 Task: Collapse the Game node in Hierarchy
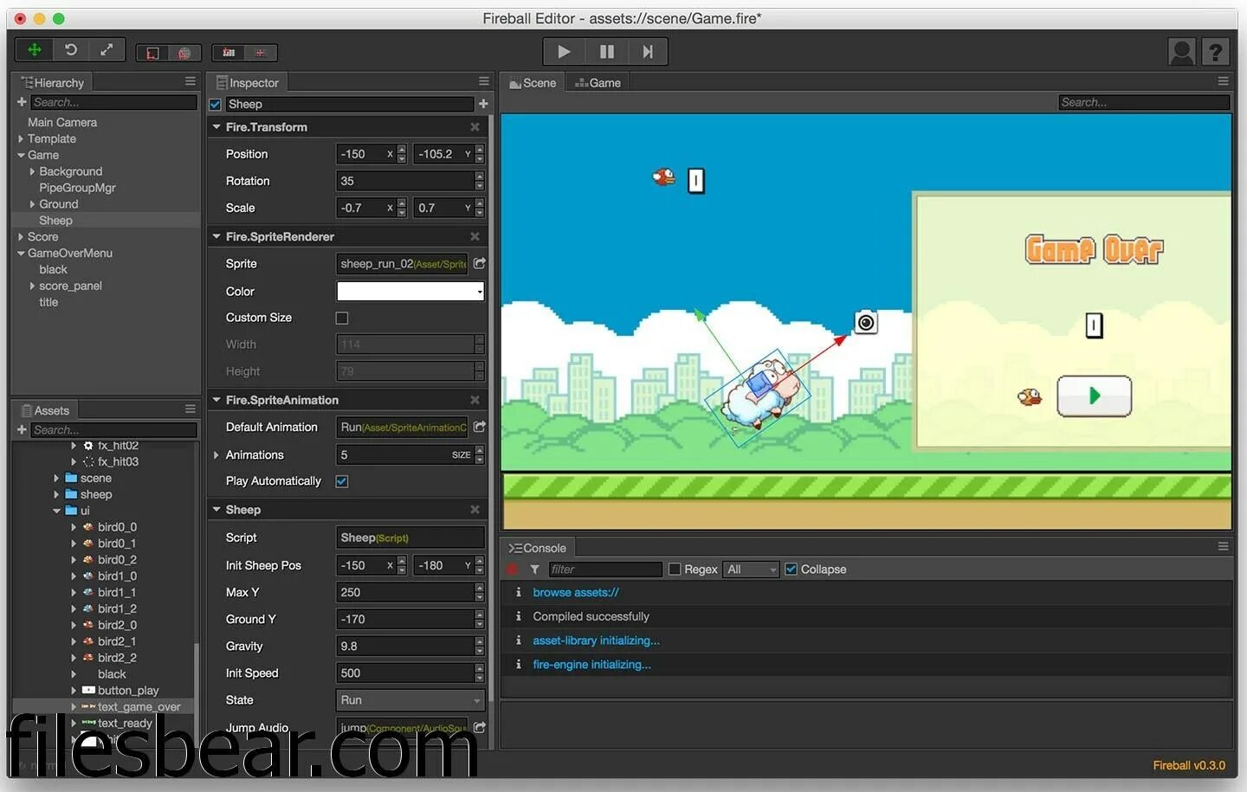coord(21,155)
